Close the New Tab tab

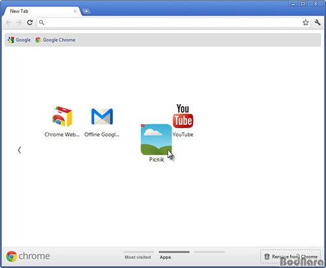[x=75, y=11]
